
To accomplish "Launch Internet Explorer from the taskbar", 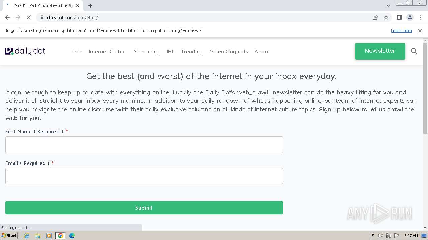I will click(x=26, y=236).
